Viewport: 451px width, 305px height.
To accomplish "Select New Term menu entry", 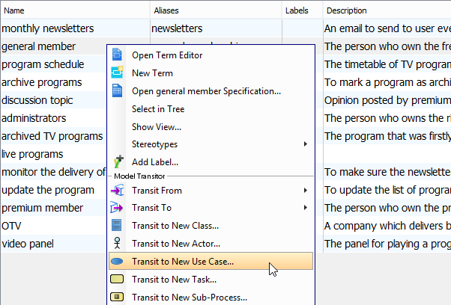I will pyautogui.click(x=211, y=73).
